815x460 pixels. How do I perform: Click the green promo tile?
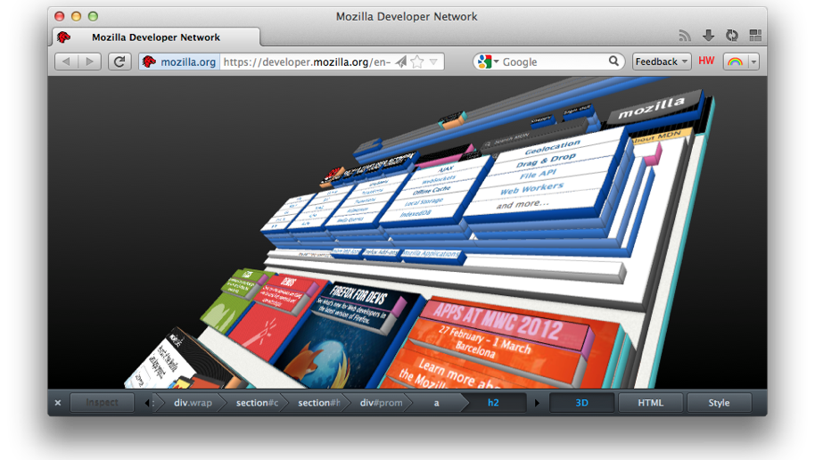click(x=234, y=301)
